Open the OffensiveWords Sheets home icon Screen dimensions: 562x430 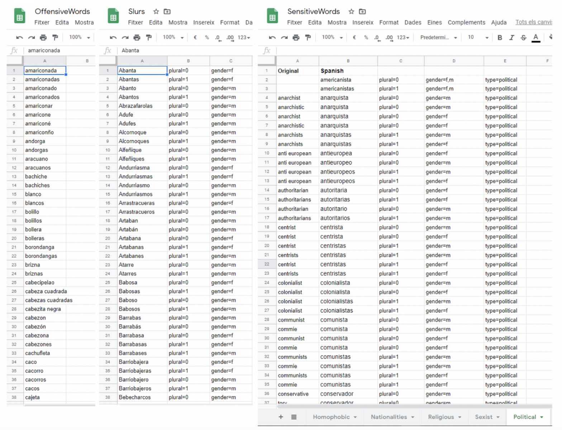[x=19, y=16]
